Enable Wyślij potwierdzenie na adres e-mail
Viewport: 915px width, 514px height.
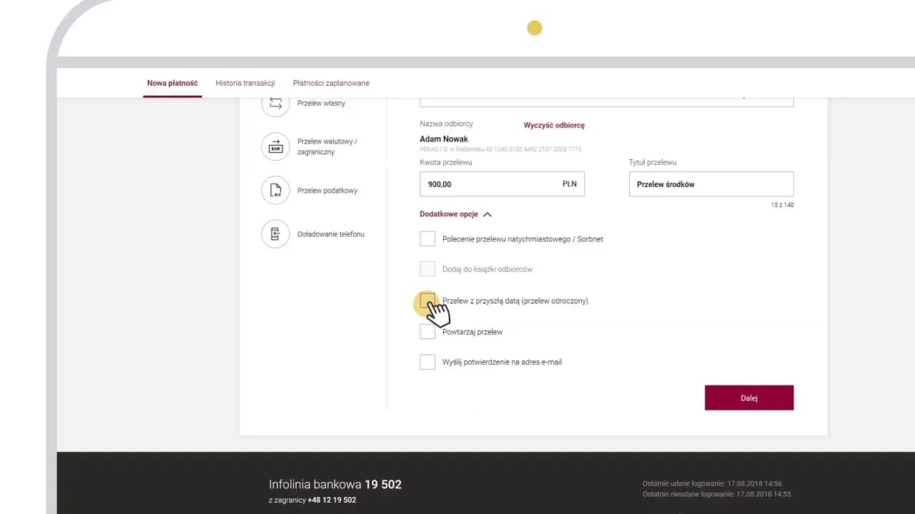pos(427,362)
